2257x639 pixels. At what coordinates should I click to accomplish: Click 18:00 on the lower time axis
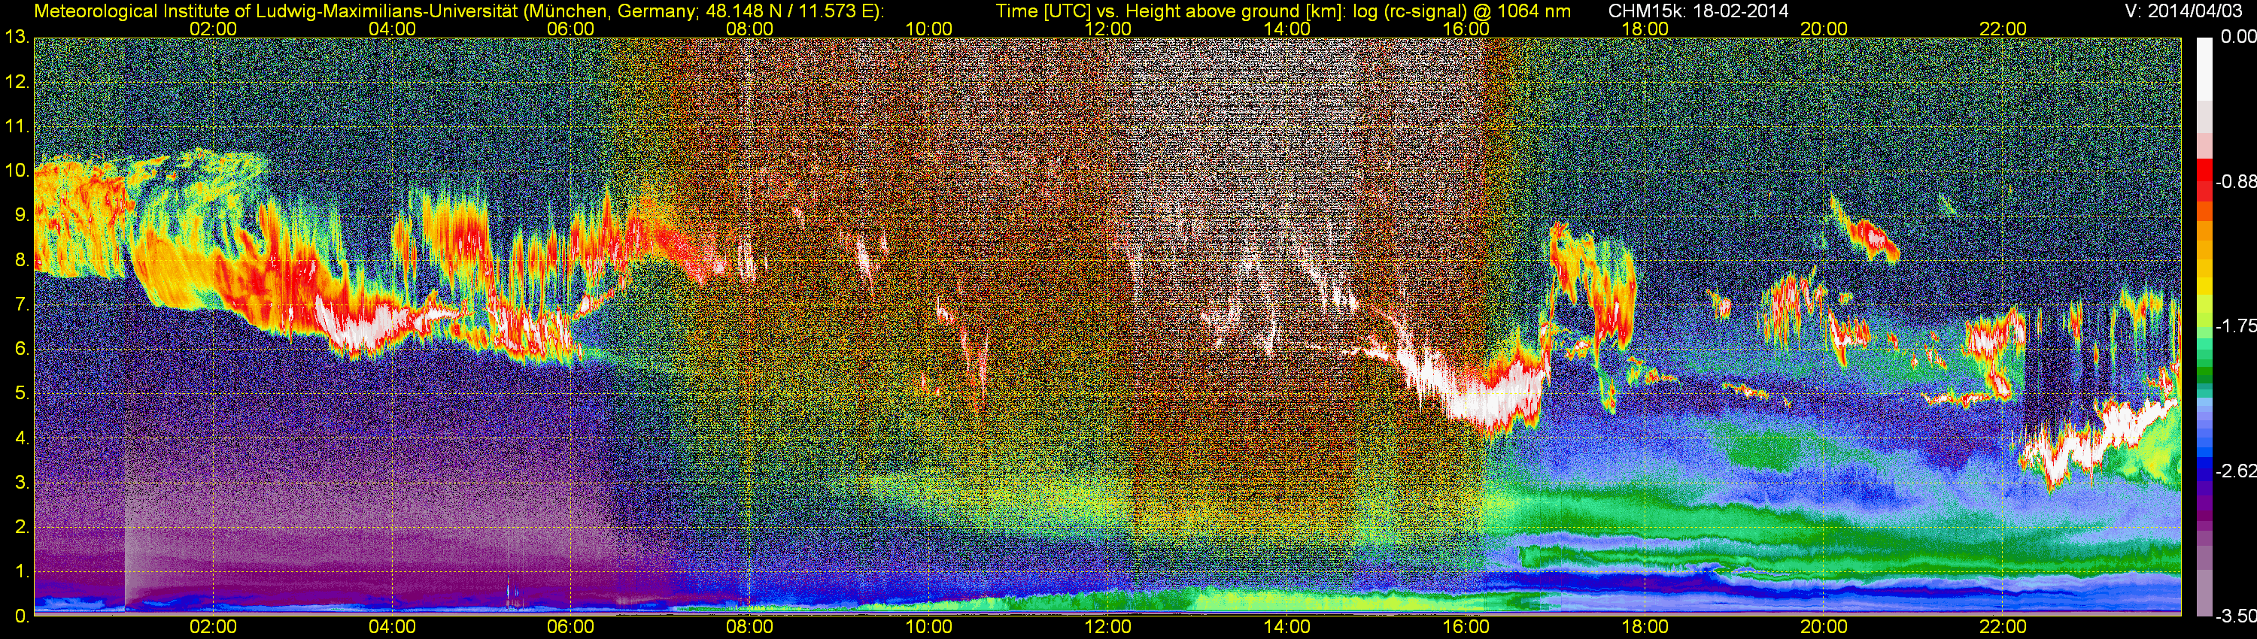1645,628
